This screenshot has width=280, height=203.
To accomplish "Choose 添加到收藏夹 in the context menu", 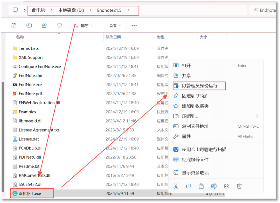I will point(216,106).
